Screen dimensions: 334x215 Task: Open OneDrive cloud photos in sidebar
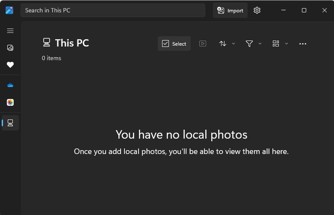pos(10,85)
